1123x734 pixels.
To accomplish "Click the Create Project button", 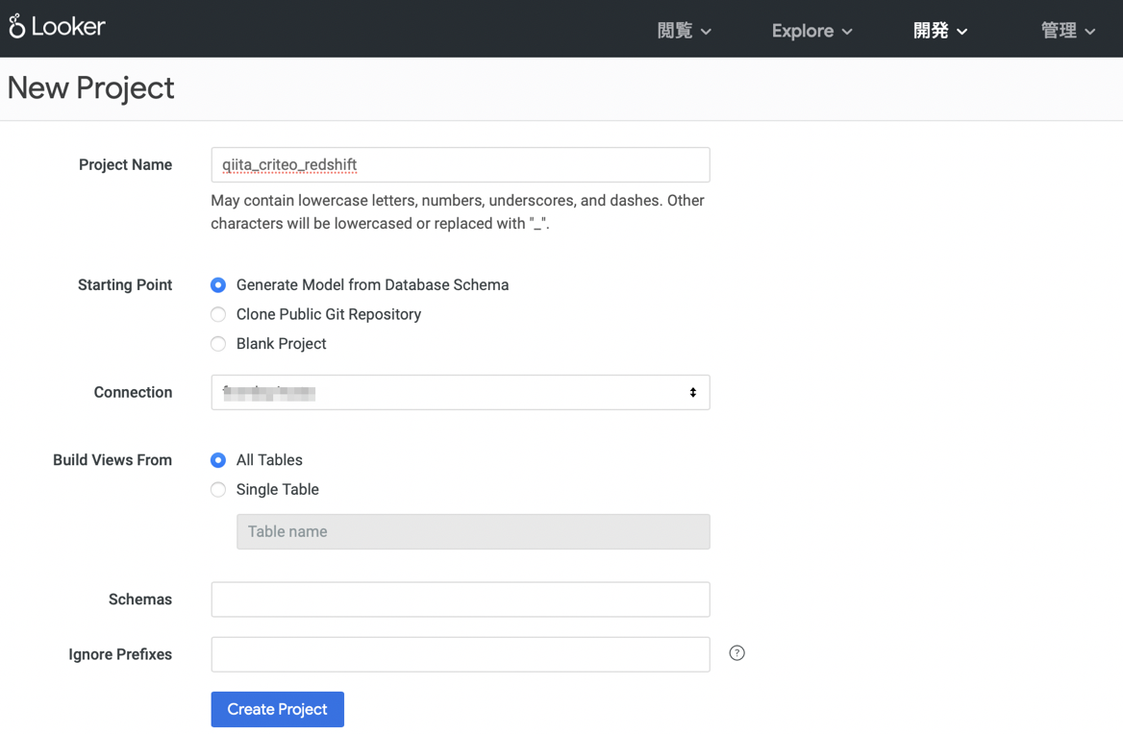I will [277, 709].
